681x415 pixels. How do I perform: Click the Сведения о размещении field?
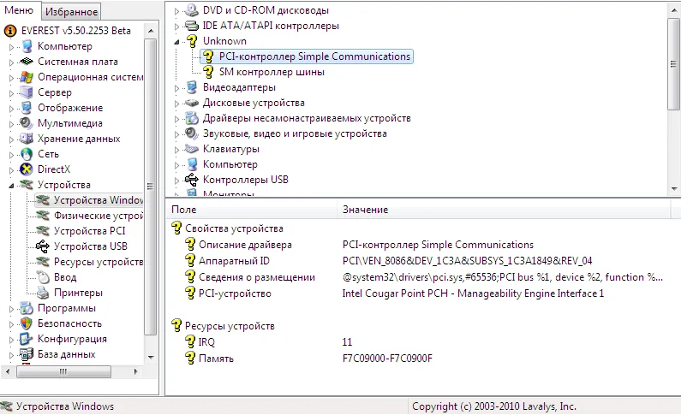point(257,277)
